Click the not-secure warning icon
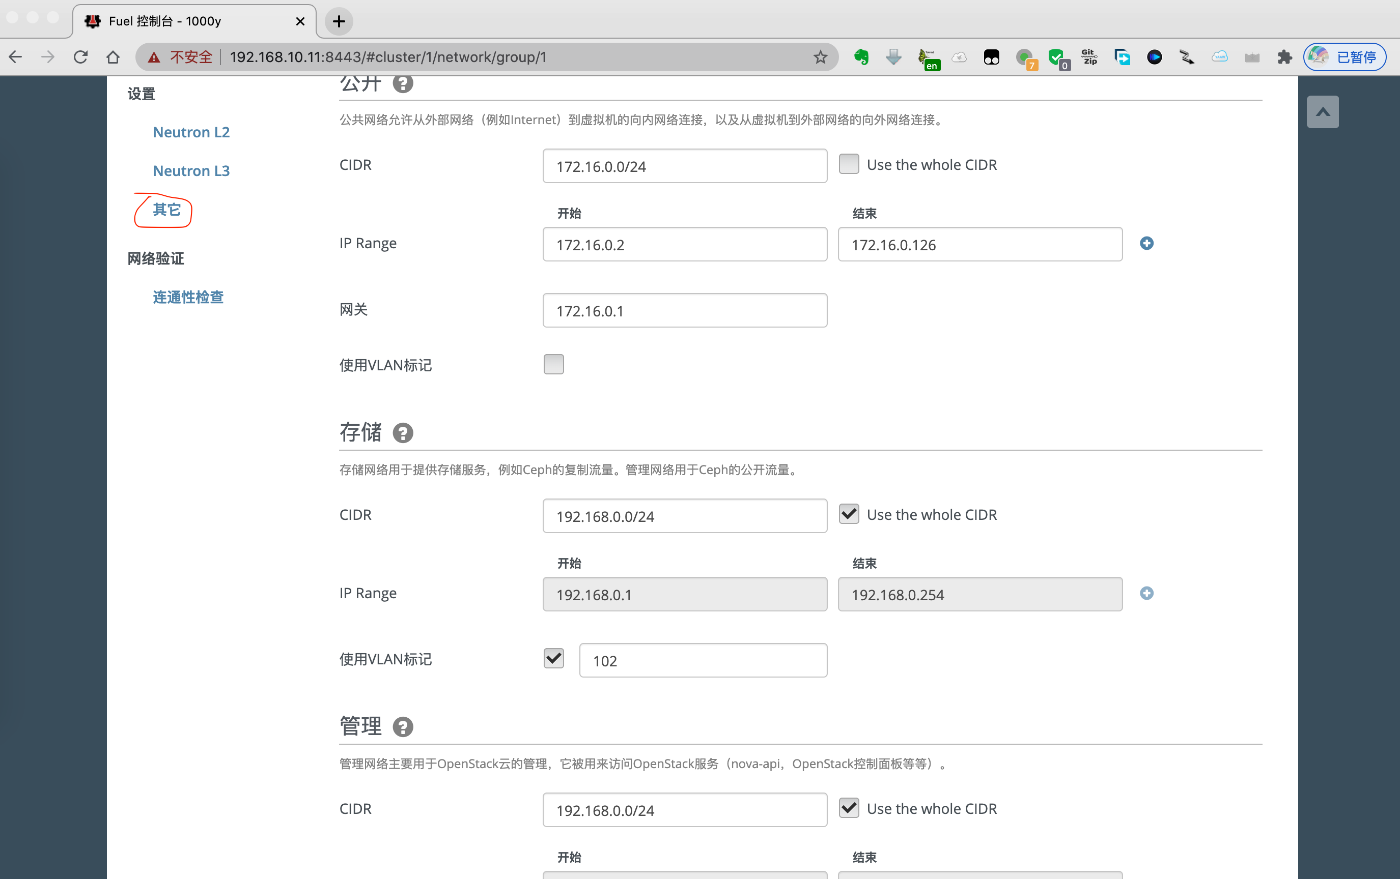Viewport: 1400px width, 879px height. [154, 57]
